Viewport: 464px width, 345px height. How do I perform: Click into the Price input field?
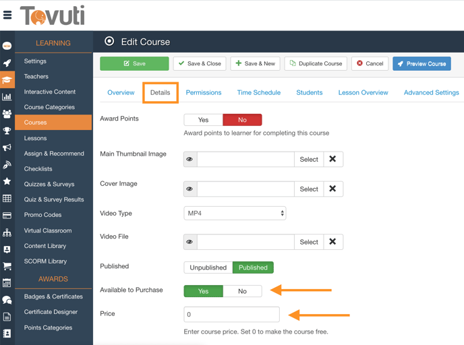(x=231, y=314)
